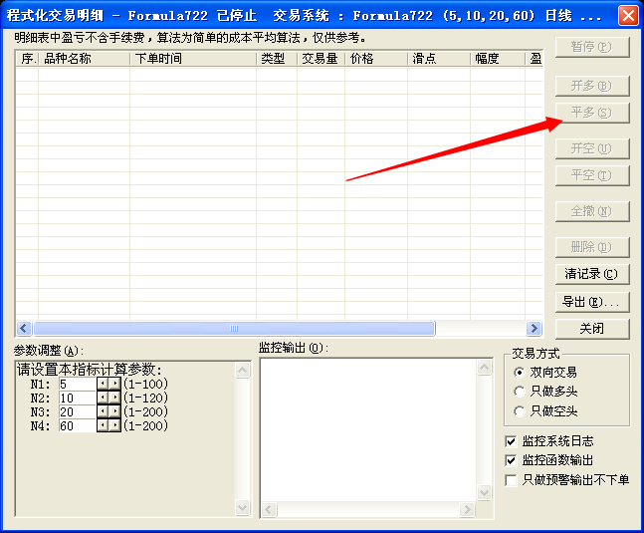Clear records with 清记录(C)
This screenshot has width=644, height=533.
592,274
